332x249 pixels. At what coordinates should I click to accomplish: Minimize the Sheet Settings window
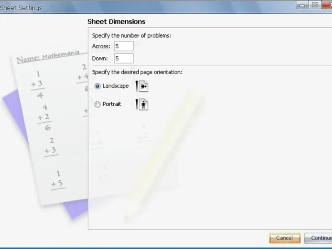[302, 5]
